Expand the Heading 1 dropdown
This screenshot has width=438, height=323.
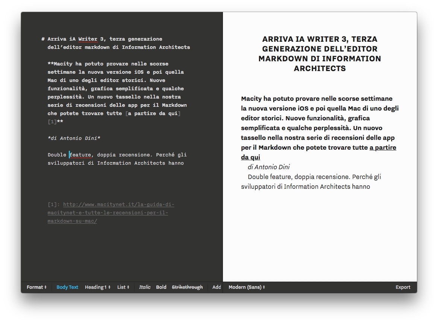(97, 287)
